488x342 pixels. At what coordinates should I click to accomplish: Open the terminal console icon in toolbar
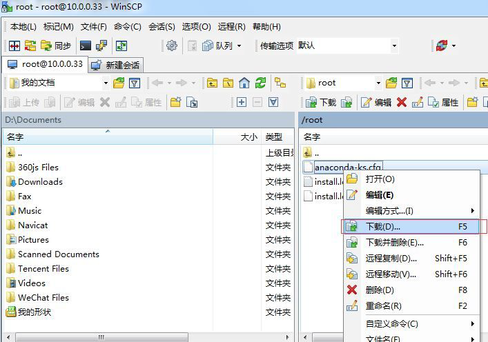86,46
